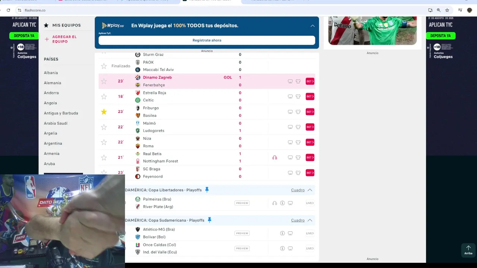Open lineup shirt icon for Friburgo match
This screenshot has width=477, height=268.
tap(298, 112)
